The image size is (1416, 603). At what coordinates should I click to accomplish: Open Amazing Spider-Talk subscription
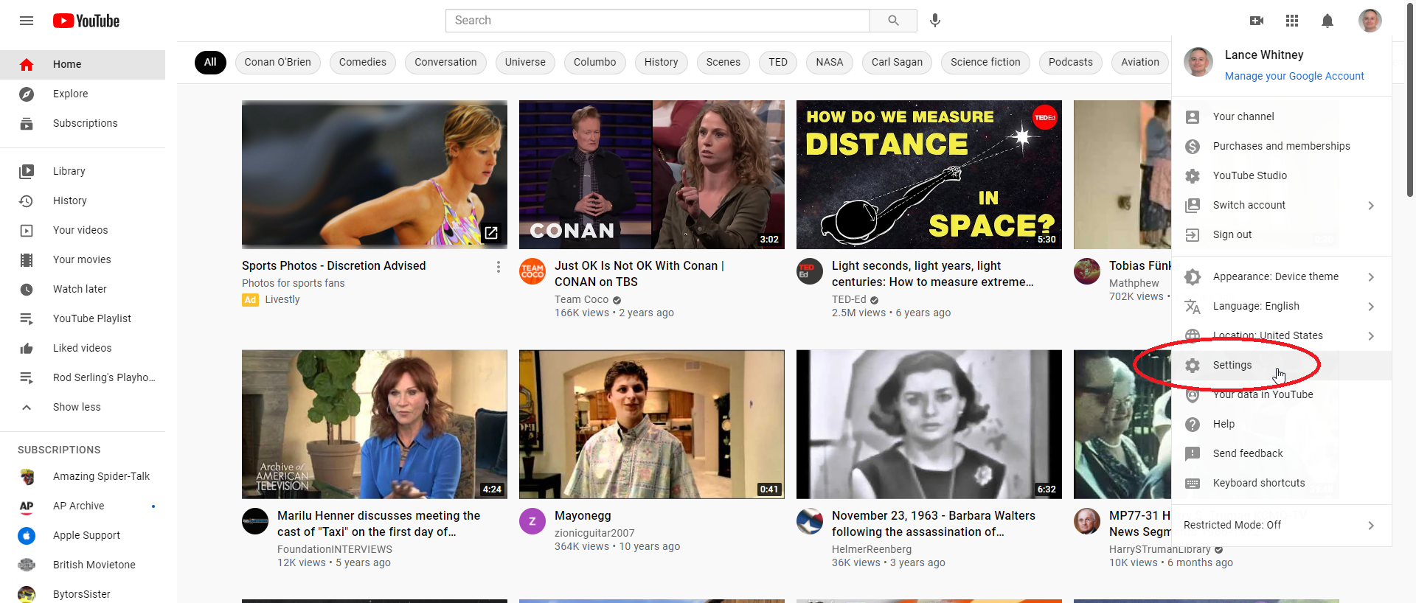83,476
